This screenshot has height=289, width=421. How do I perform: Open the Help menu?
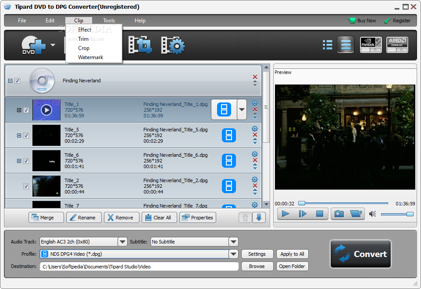click(x=140, y=21)
